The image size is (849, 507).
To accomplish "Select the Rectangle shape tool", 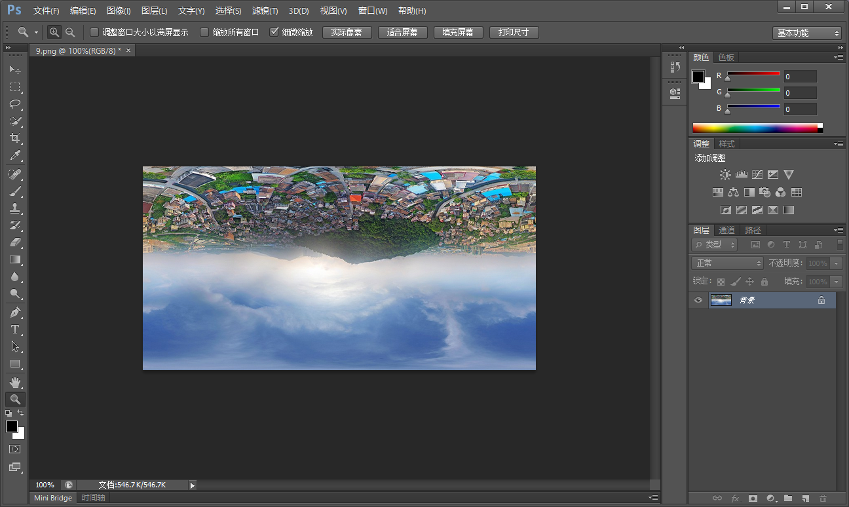I will 15,364.
